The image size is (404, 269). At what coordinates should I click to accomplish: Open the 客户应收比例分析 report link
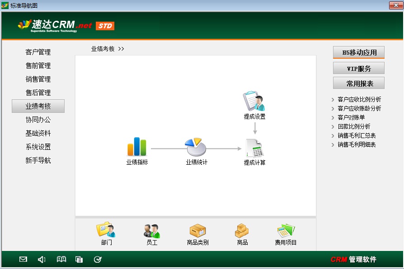[x=359, y=99]
